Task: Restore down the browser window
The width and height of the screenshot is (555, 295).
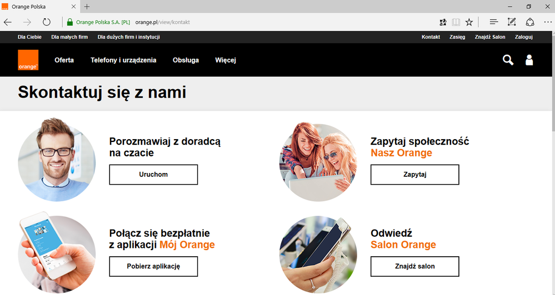Action: [x=529, y=6]
